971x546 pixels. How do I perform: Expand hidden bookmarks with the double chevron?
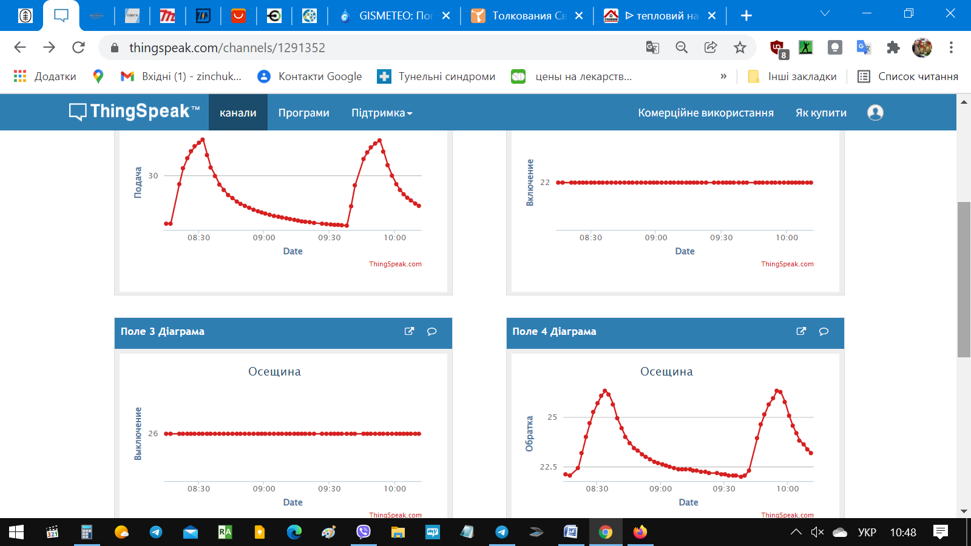click(x=723, y=76)
